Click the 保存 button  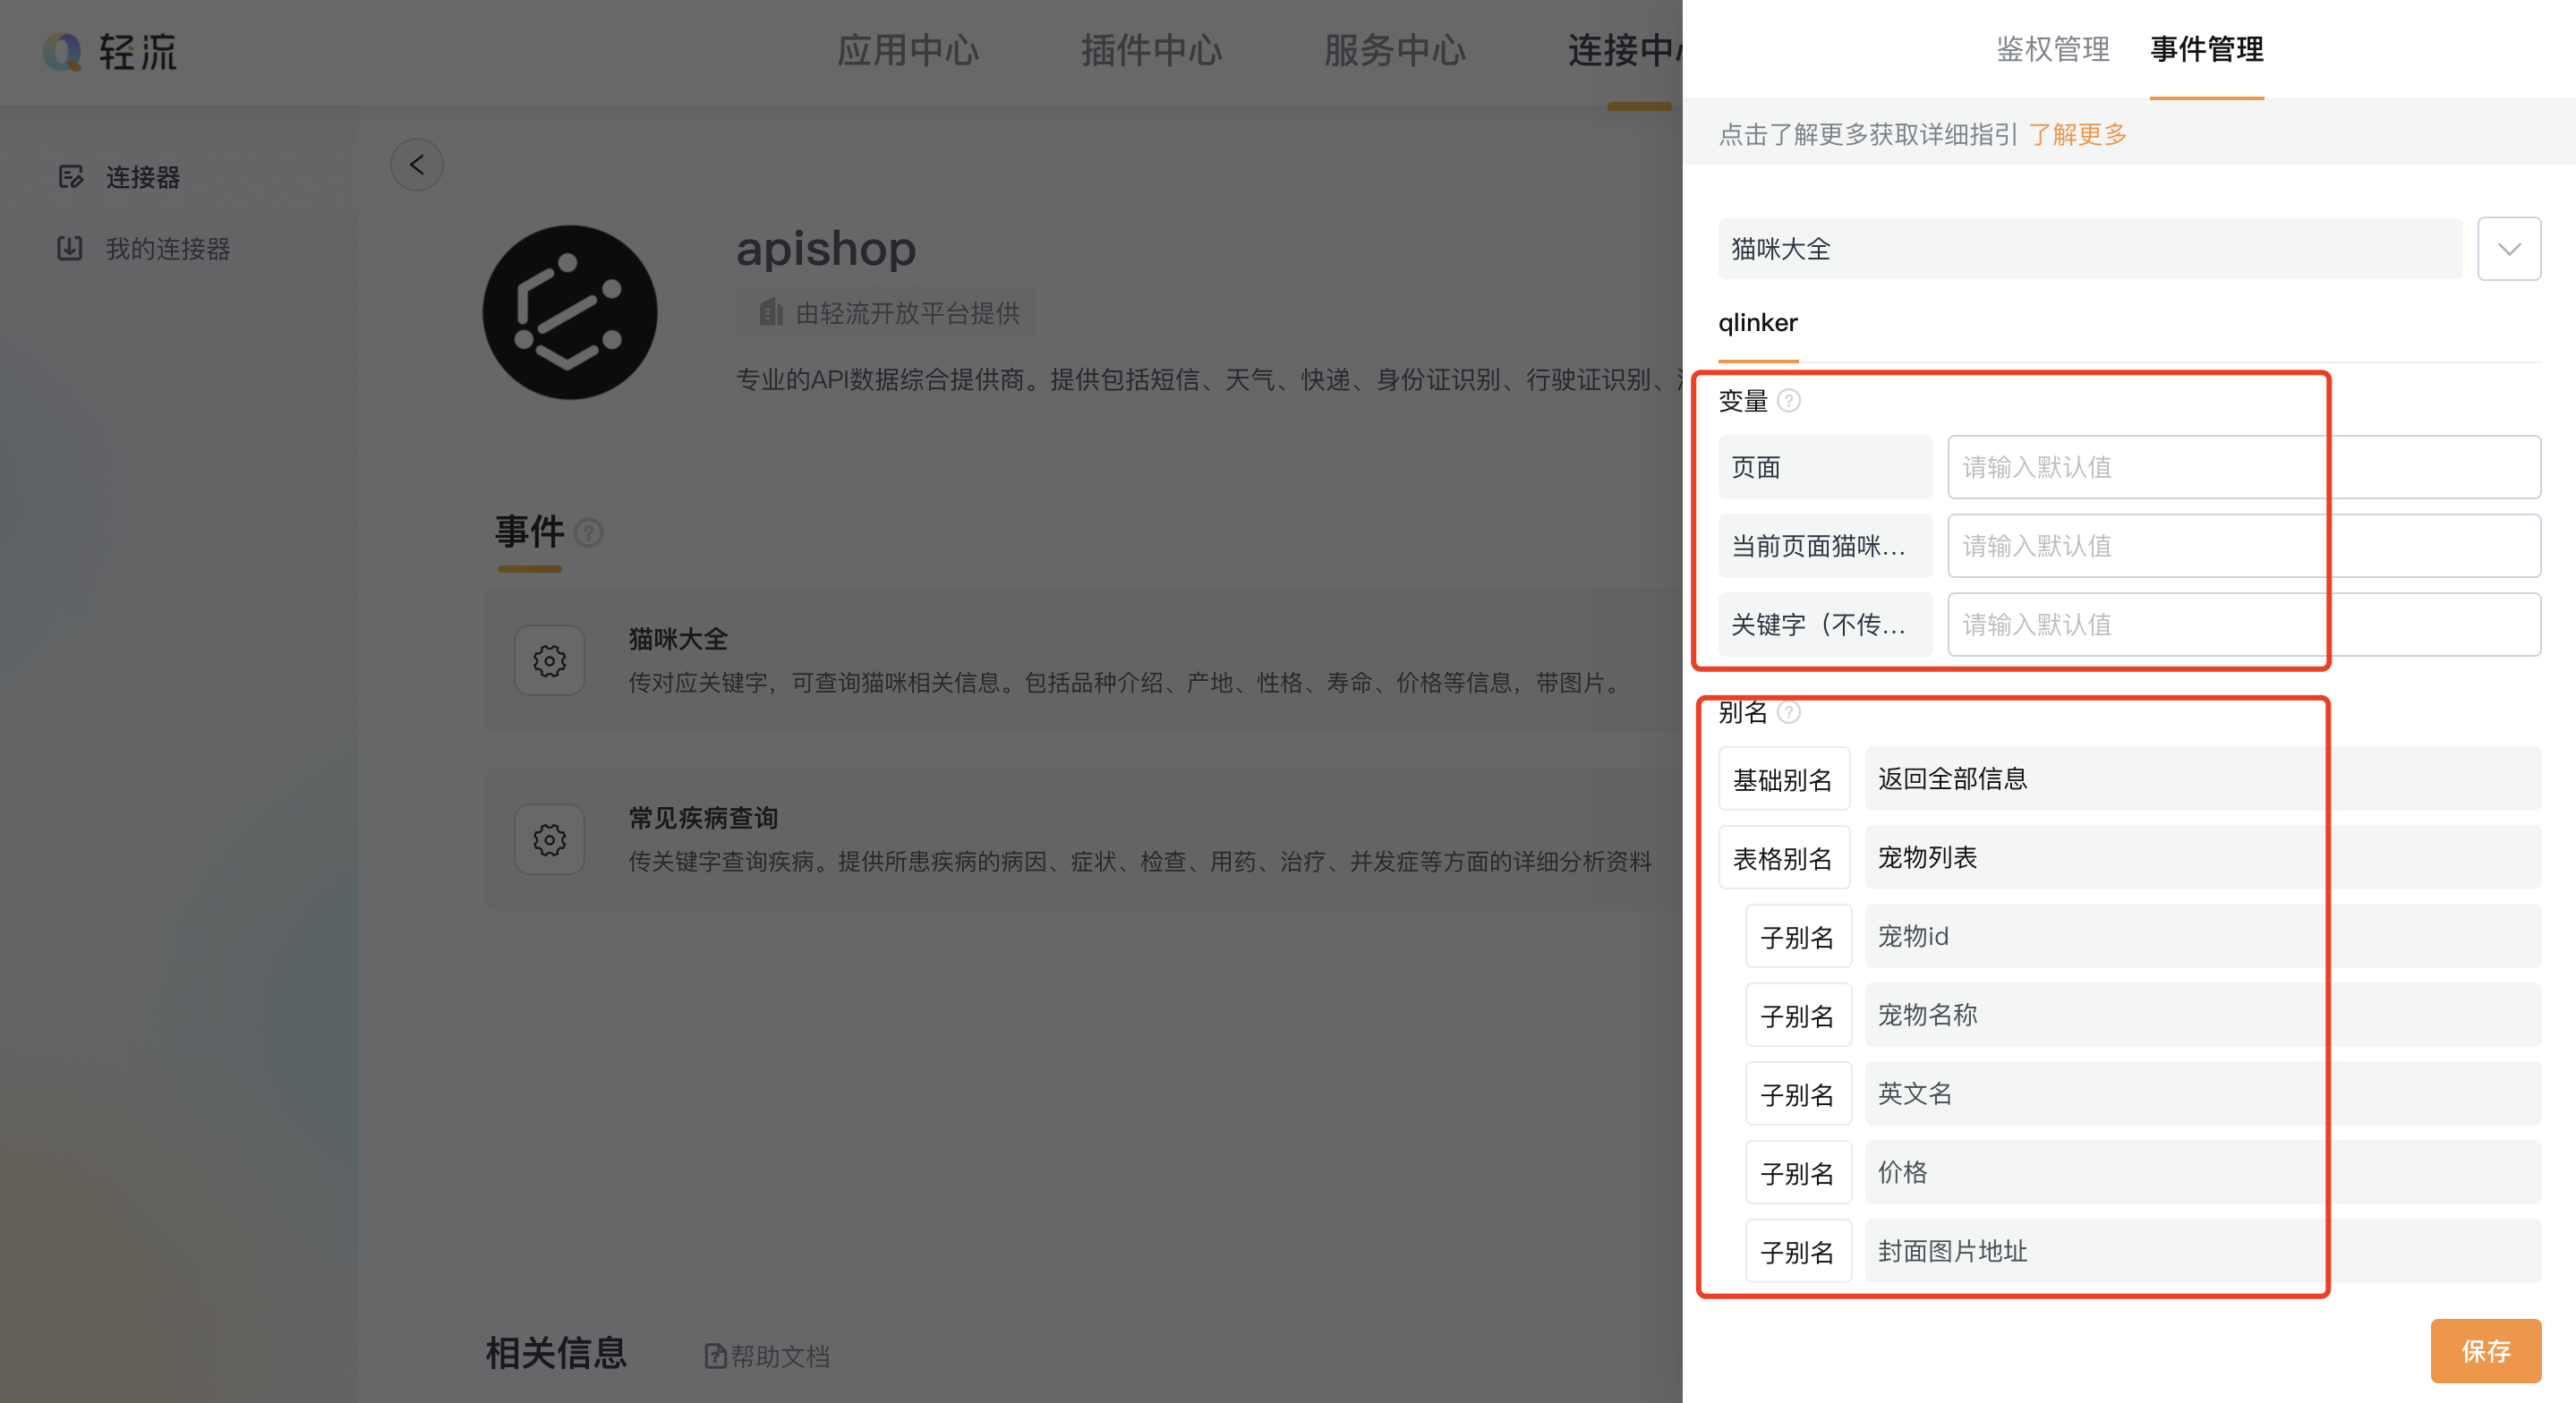(x=2486, y=1351)
